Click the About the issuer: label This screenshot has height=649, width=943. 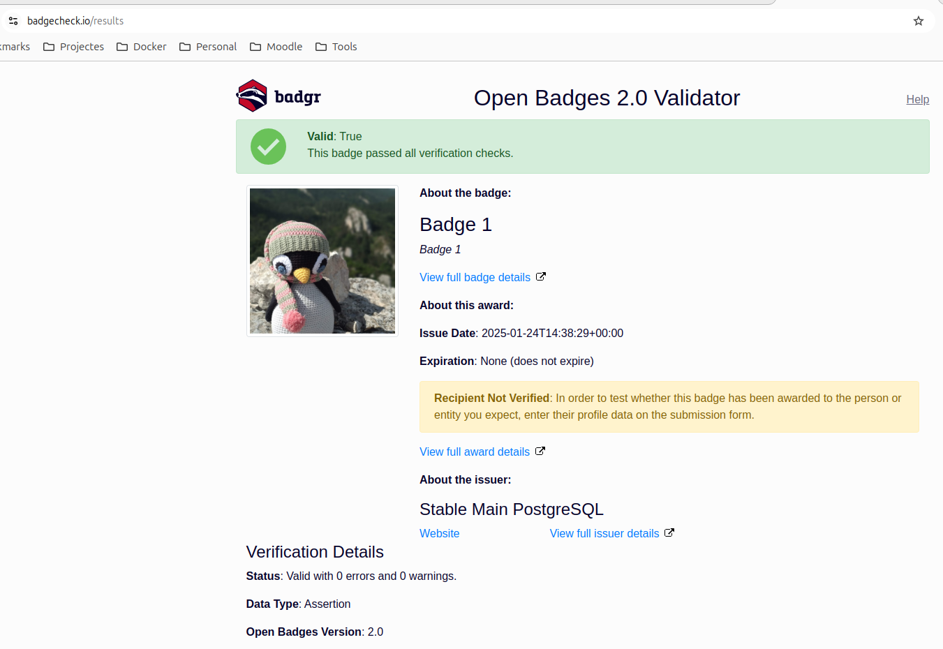point(465,479)
